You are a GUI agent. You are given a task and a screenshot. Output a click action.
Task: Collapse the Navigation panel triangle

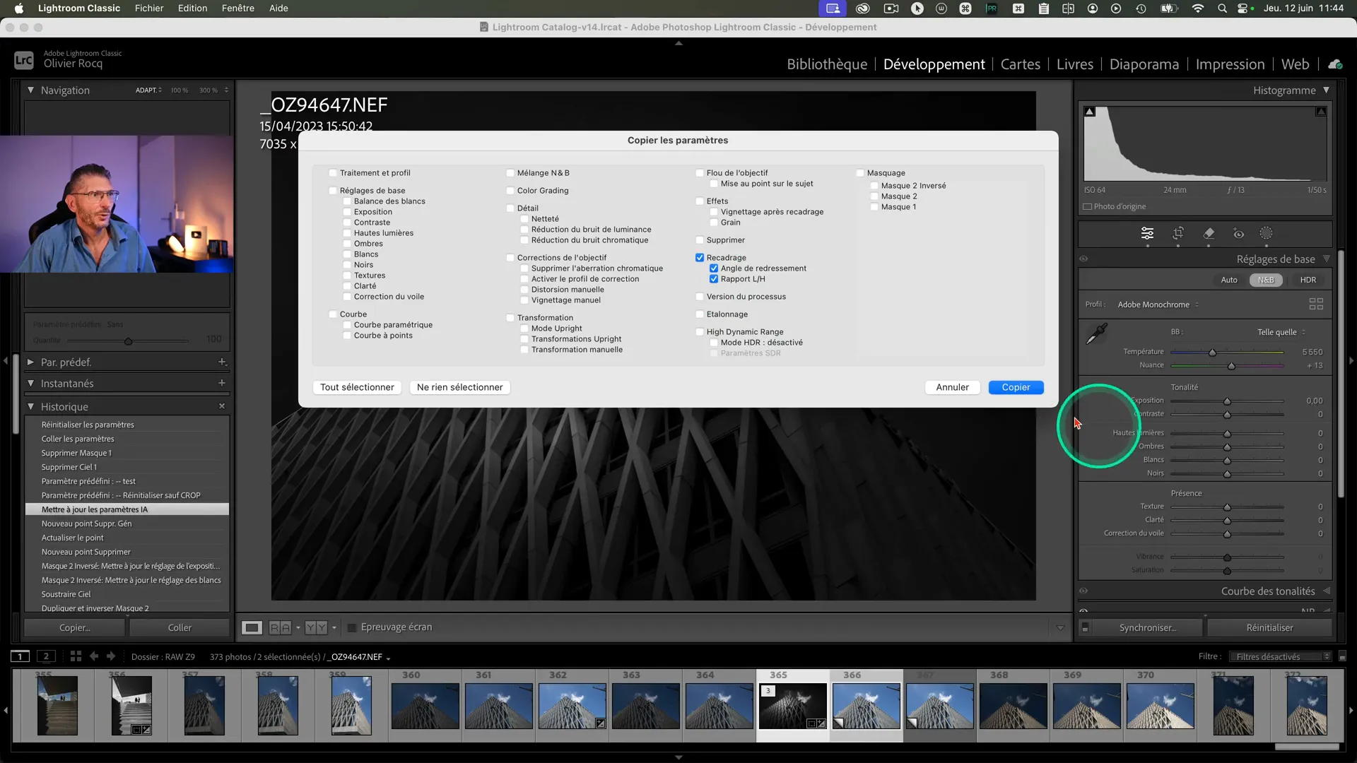(30, 90)
